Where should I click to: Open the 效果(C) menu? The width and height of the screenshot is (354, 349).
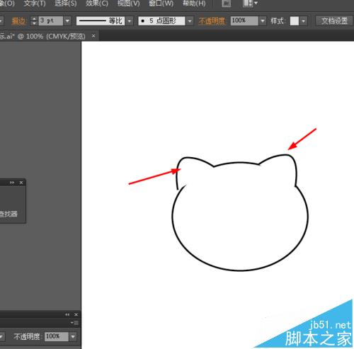(x=97, y=4)
